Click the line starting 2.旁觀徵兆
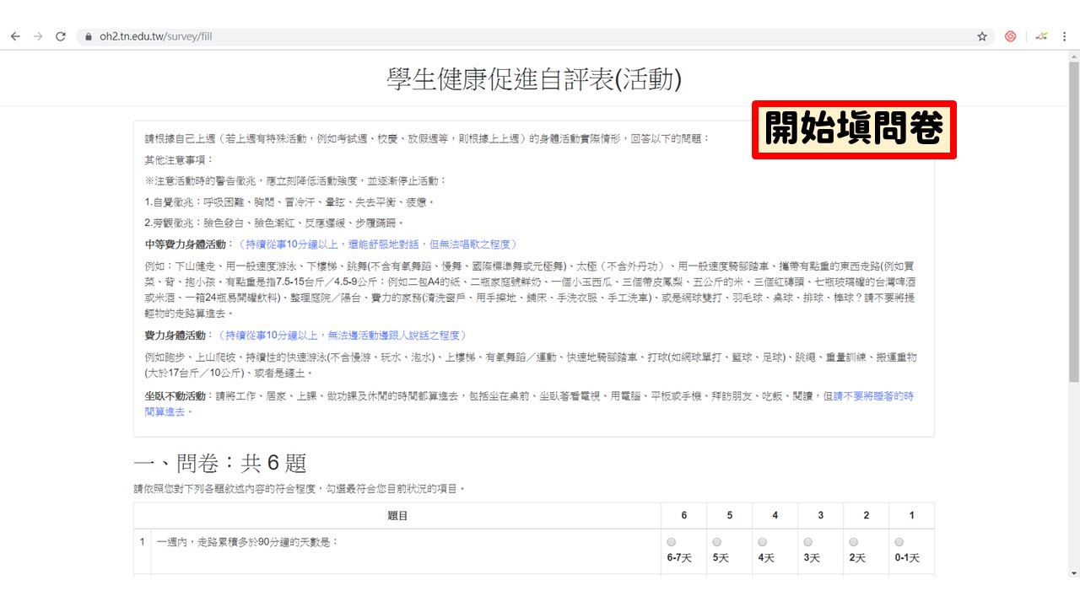Screen dimensions: 1080x607 pyautogui.click(x=275, y=223)
